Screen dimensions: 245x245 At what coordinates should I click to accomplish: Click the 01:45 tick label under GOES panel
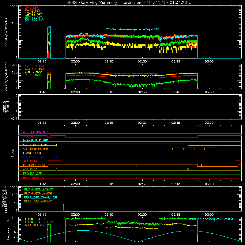(x=42, y=123)
